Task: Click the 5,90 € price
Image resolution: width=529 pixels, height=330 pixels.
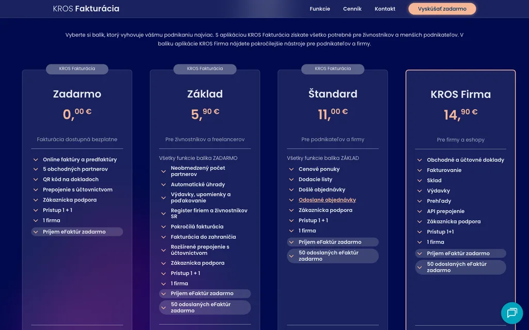Action: (x=205, y=114)
